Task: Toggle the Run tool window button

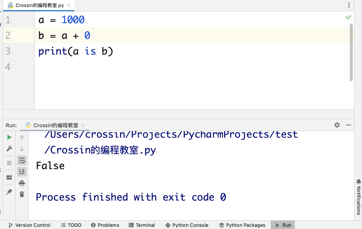Action: tap(283, 225)
